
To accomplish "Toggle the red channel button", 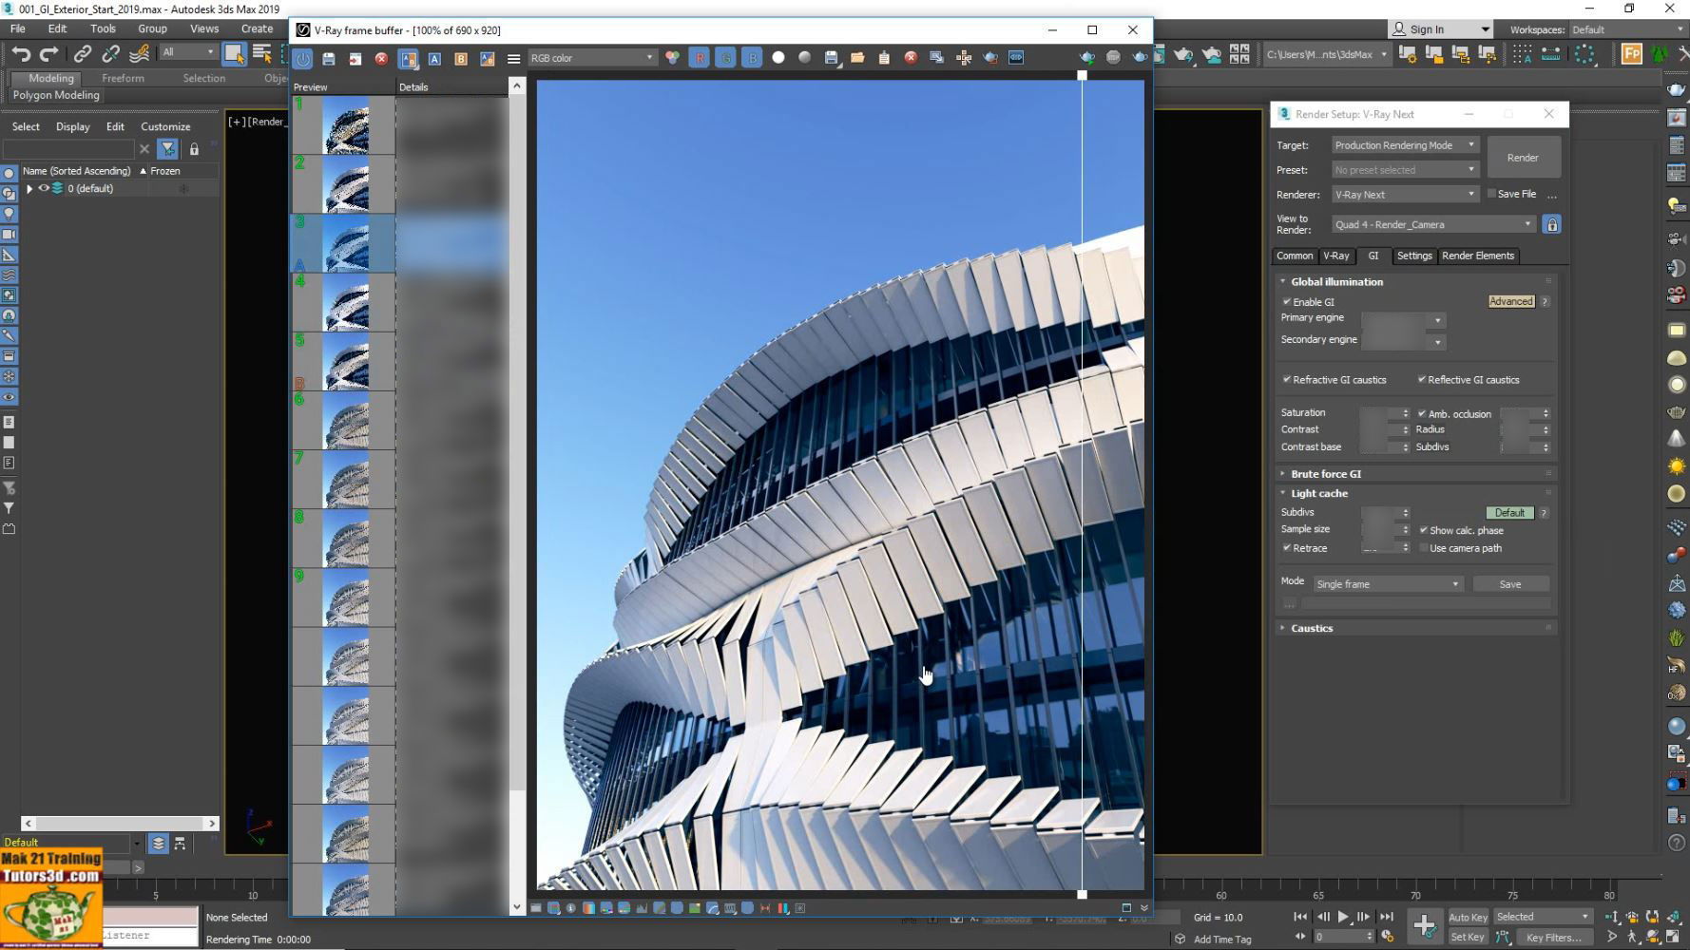I will pos(700,58).
